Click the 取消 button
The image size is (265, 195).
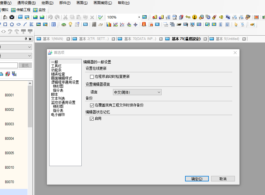(x=223, y=179)
